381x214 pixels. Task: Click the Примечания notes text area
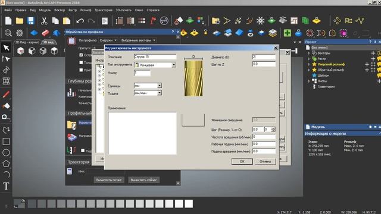coord(142,133)
